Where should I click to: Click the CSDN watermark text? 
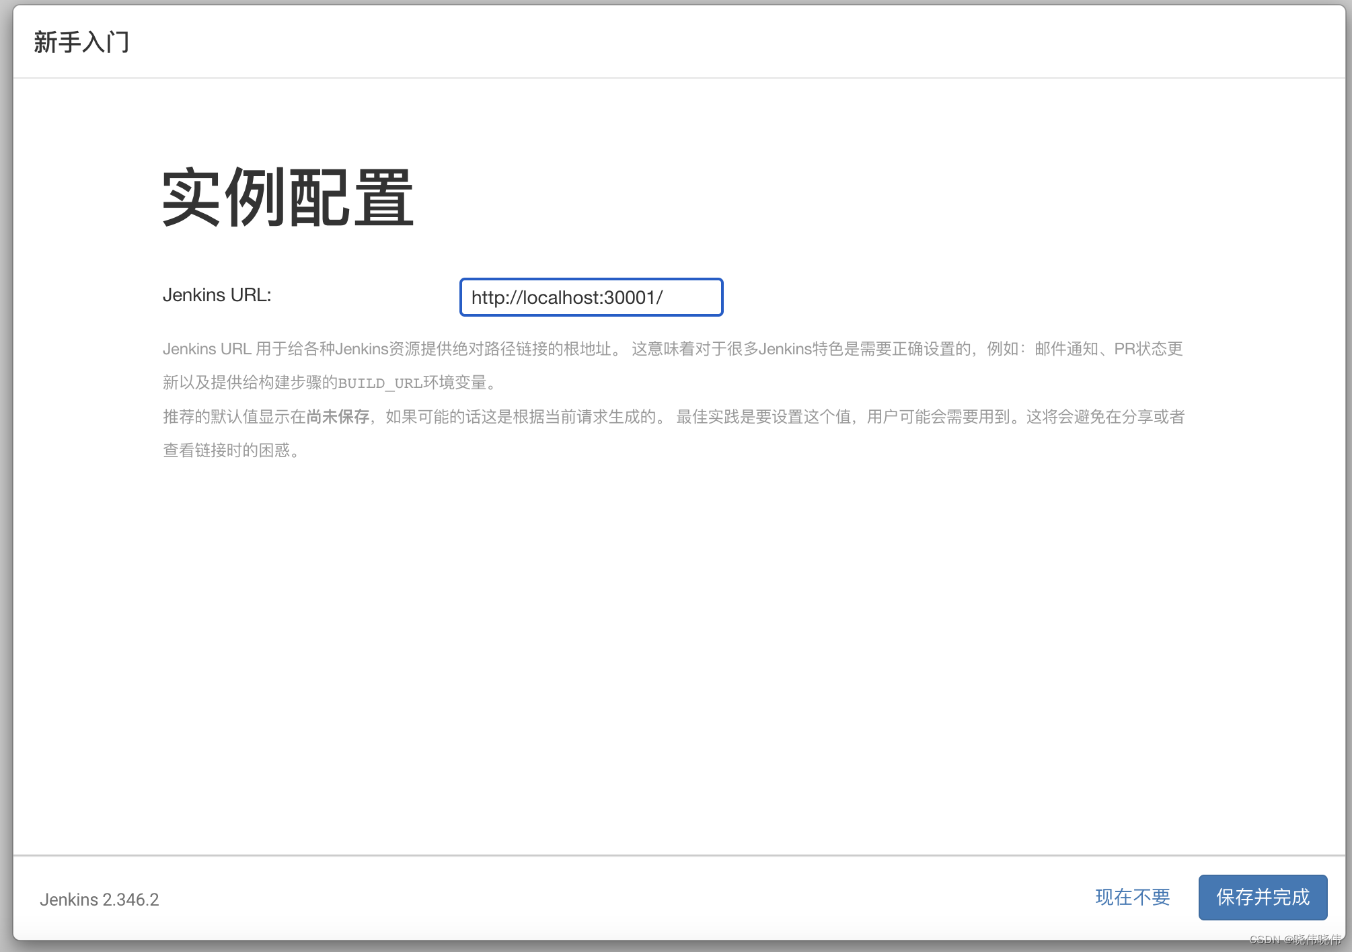[x=1294, y=939]
